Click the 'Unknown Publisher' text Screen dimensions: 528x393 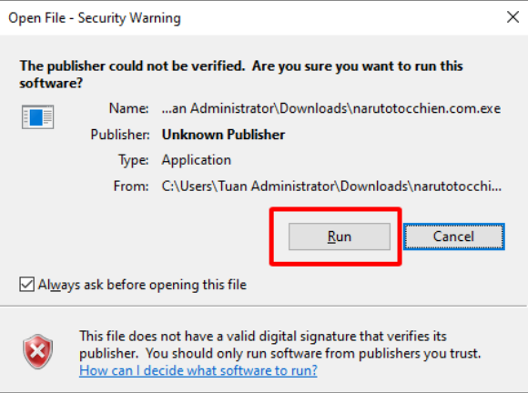pyautogui.click(x=223, y=135)
